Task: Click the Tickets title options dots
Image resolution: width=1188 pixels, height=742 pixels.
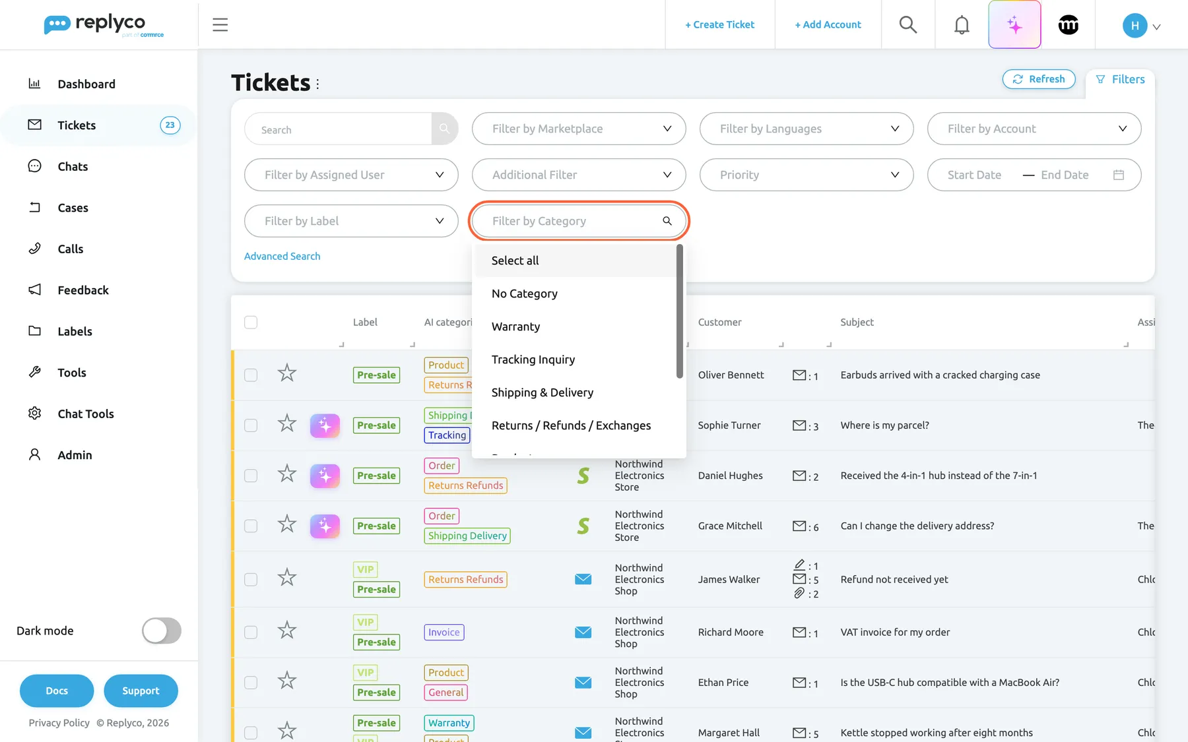Action: tap(317, 84)
